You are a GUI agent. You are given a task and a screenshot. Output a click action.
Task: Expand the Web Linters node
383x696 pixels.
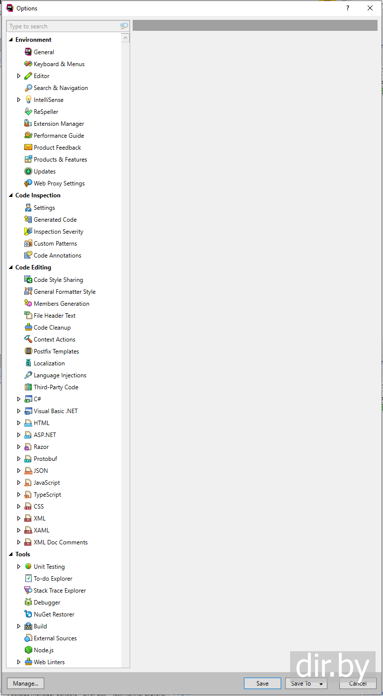19,662
